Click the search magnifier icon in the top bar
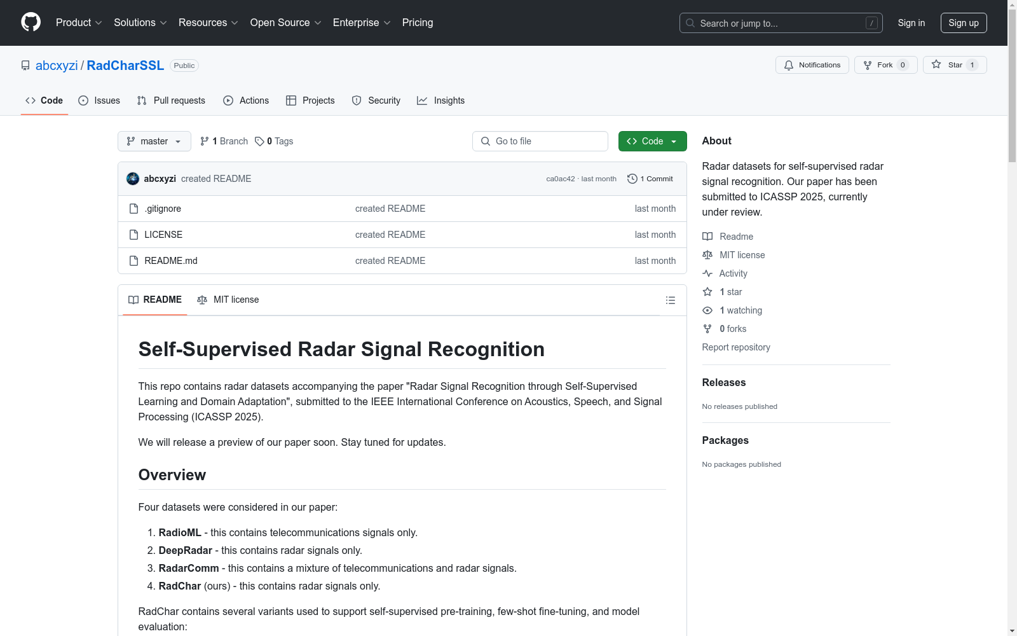Image resolution: width=1017 pixels, height=636 pixels. tap(690, 23)
